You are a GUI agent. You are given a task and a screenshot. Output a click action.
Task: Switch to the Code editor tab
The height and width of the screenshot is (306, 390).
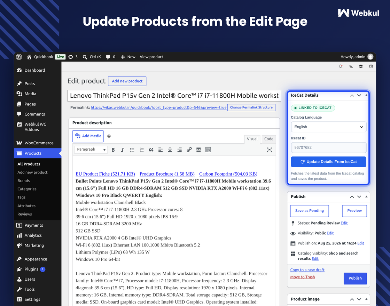pos(268,139)
